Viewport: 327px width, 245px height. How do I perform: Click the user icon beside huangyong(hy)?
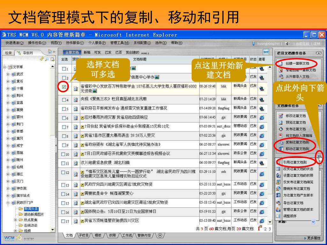click(x=253, y=43)
